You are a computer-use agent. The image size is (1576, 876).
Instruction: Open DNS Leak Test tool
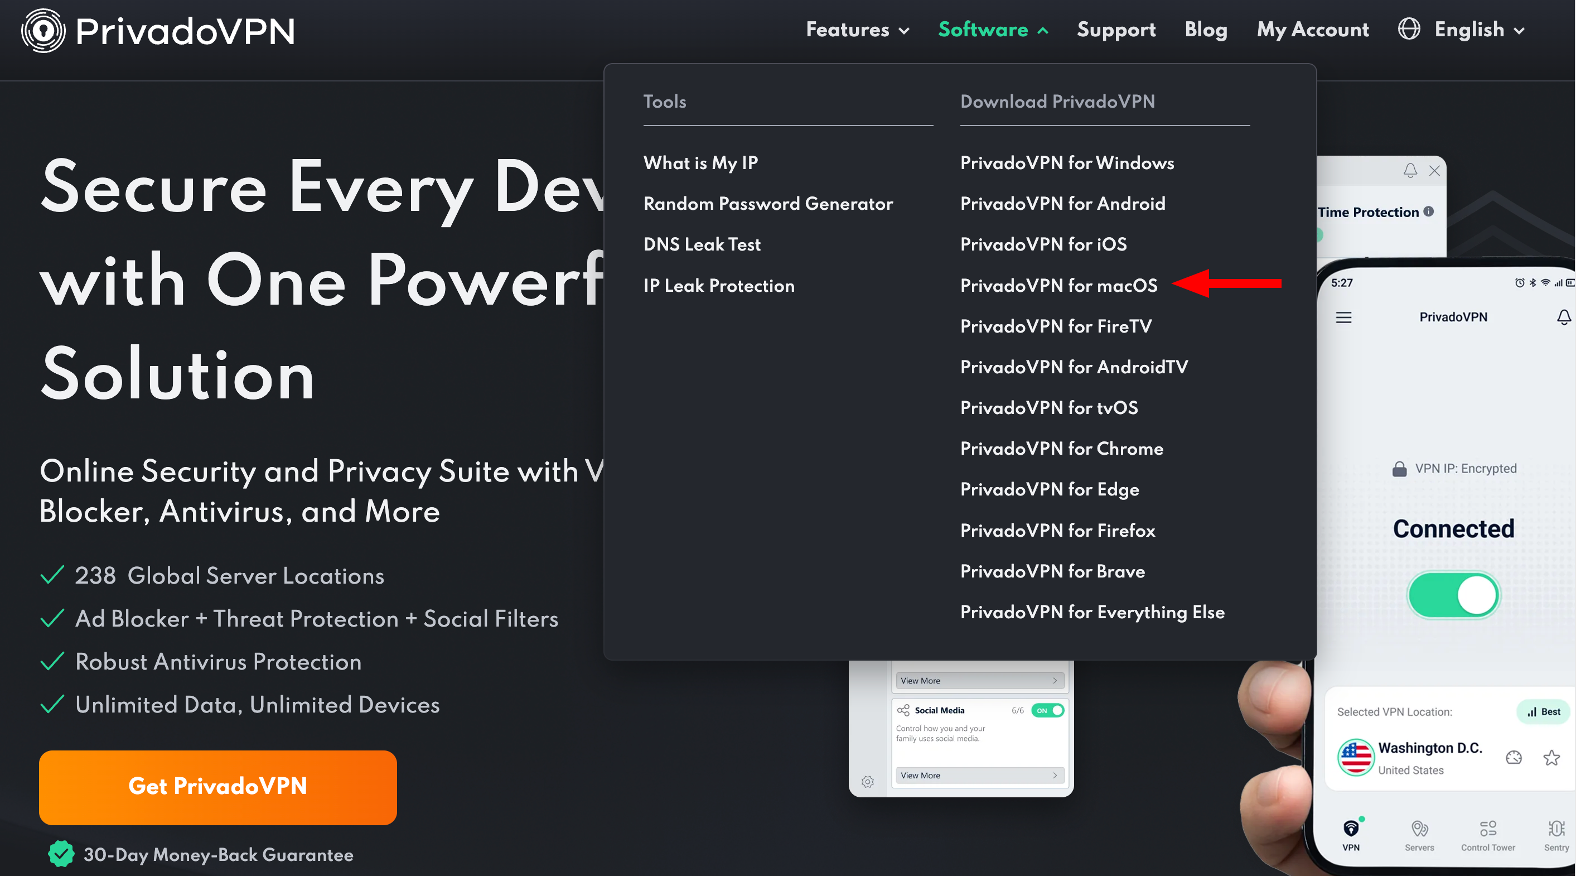pyautogui.click(x=702, y=244)
